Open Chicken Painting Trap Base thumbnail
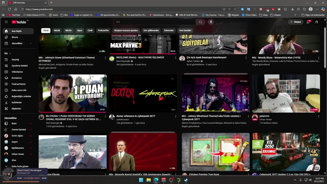Image resolution: width=327 pixels, height=184 pixels. 216,152
